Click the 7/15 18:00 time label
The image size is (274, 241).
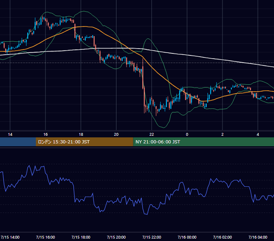[81, 237]
